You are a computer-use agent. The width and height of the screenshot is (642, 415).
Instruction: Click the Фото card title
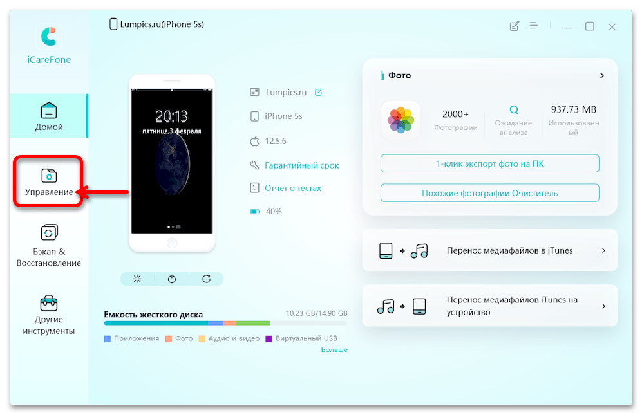[x=399, y=75]
